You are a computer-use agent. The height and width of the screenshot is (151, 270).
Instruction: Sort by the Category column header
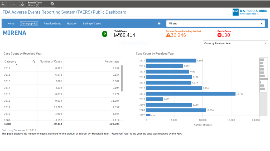10,61
